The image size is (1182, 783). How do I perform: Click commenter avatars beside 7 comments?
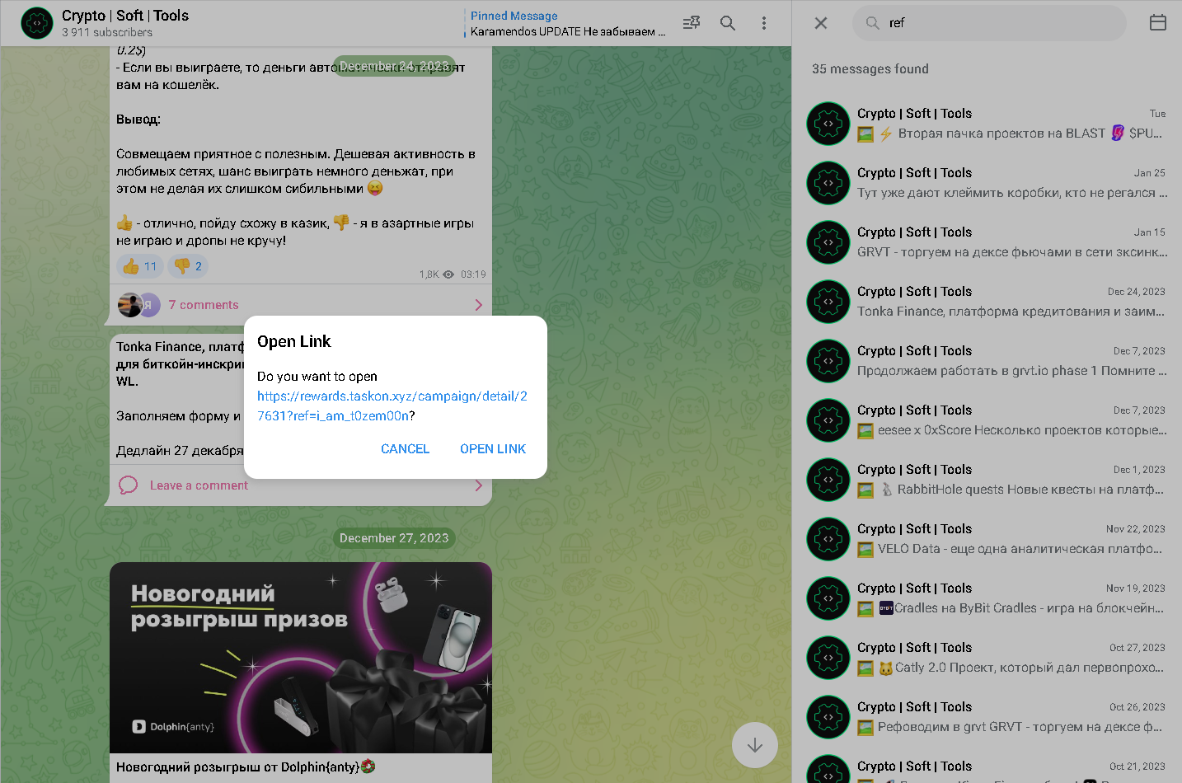coord(139,305)
